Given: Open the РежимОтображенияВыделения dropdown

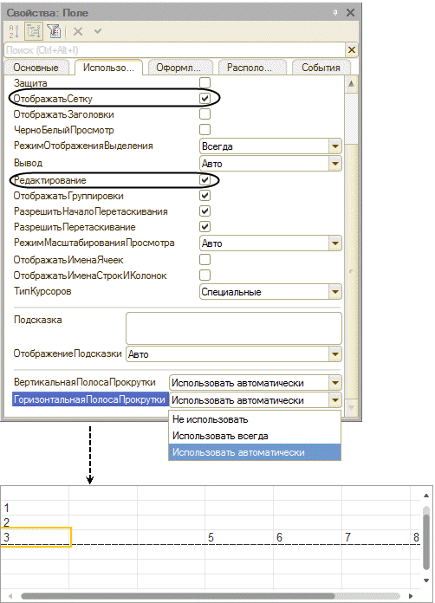Looking at the screenshot, I should [x=335, y=146].
